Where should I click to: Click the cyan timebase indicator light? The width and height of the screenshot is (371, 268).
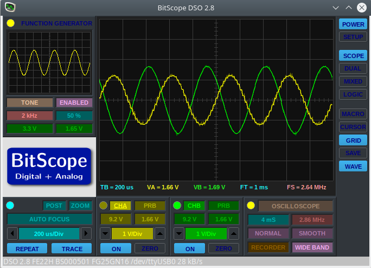[x=10, y=205]
